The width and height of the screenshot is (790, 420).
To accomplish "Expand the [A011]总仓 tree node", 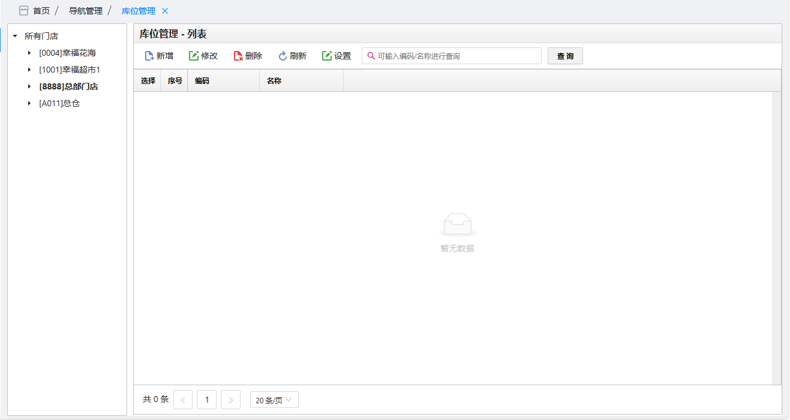I will click(29, 103).
